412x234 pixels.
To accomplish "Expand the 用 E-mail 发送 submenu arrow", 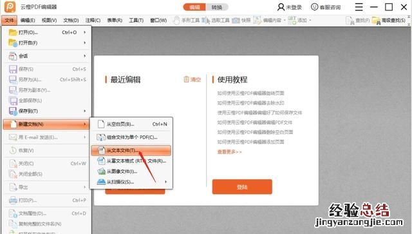I will pyautogui.click(x=85, y=137).
